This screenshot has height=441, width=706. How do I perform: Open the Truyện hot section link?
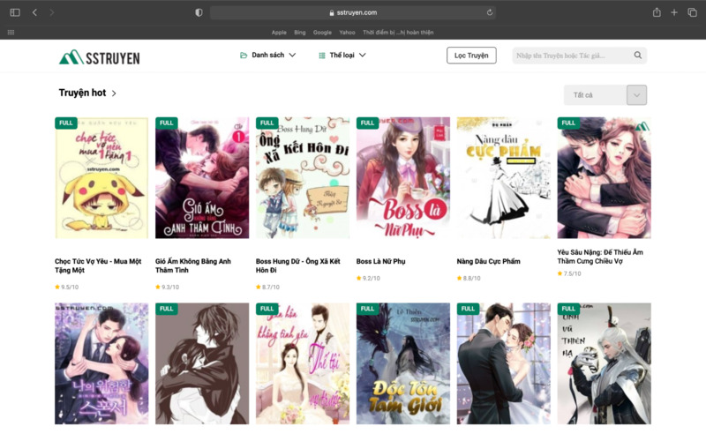pos(87,93)
